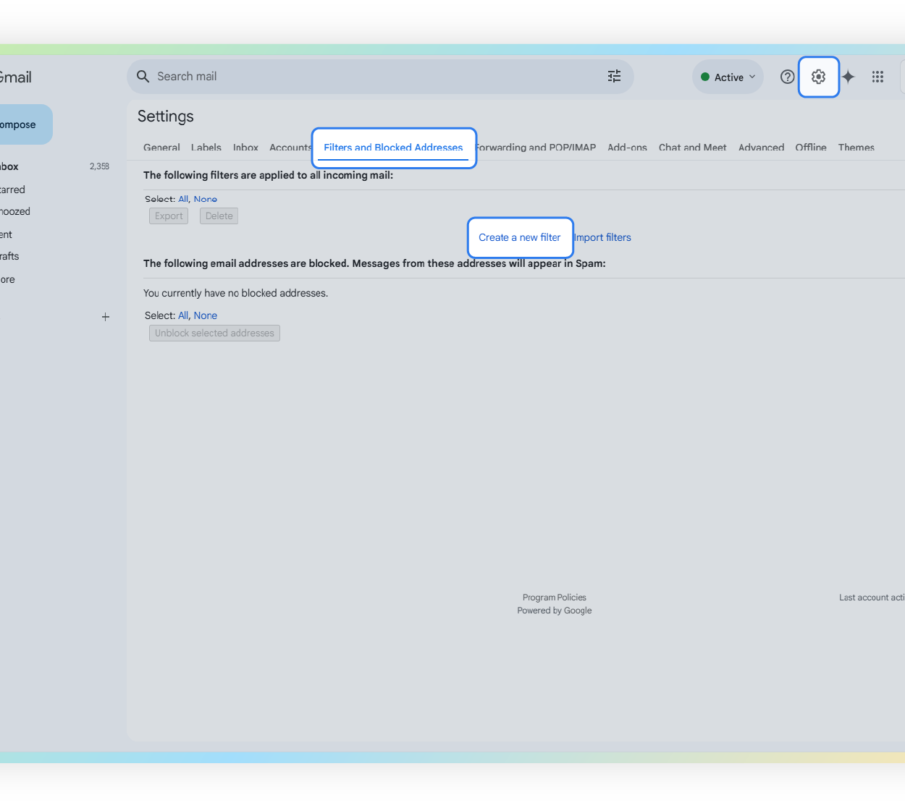Viewport: 905px width, 808px height.
Task: Click Create a new filter
Action: pyautogui.click(x=519, y=237)
